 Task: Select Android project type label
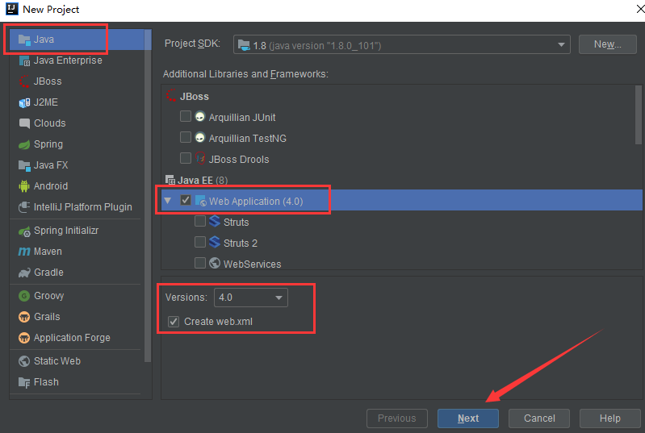51,186
